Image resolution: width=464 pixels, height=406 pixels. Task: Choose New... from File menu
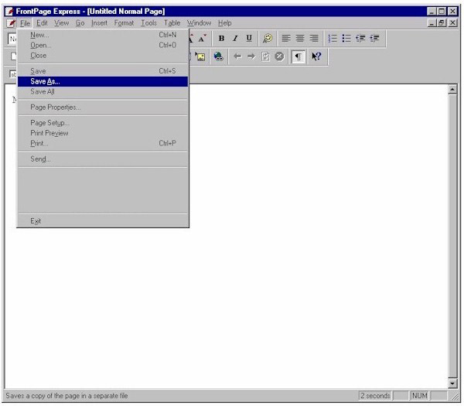[x=103, y=35]
